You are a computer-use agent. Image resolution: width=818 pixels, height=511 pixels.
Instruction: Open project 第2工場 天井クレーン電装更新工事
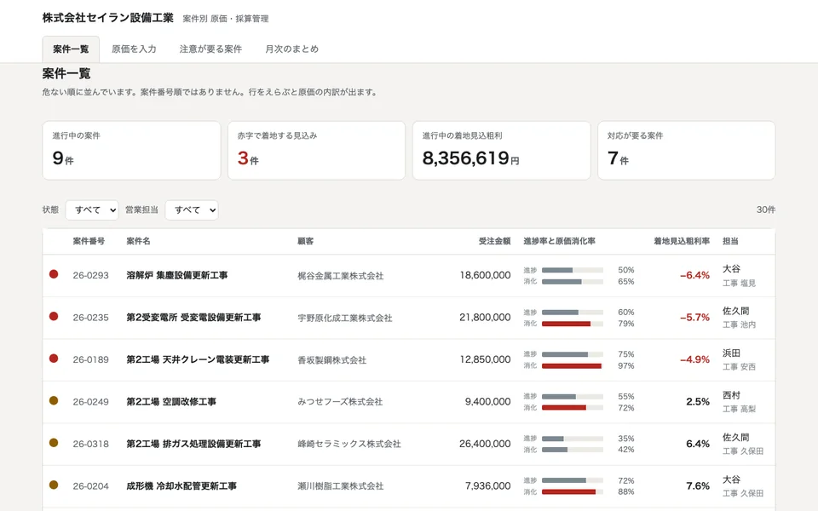click(198, 359)
